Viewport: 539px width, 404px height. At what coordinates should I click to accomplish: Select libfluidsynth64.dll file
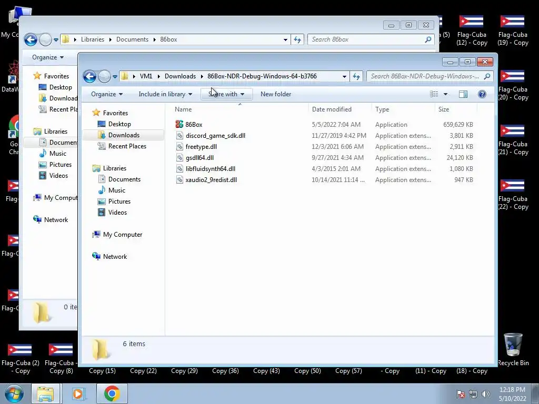pos(210,169)
